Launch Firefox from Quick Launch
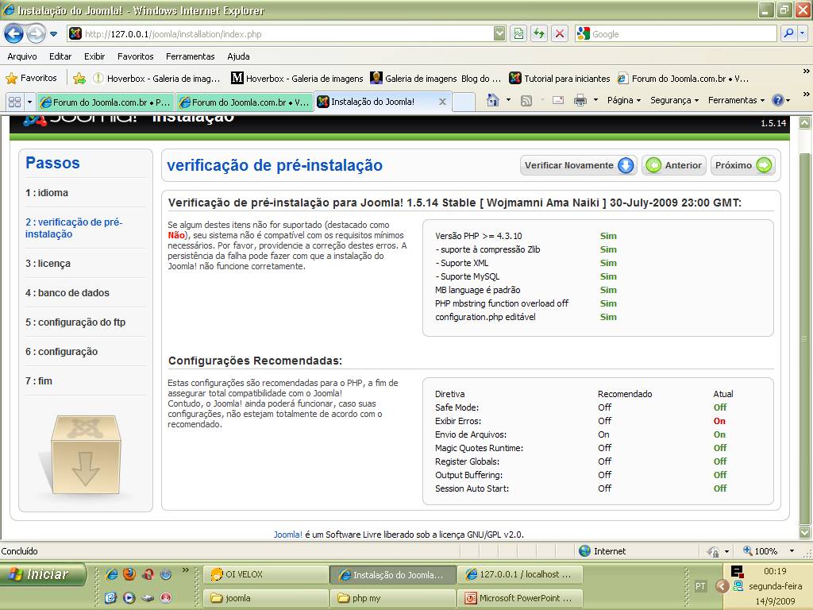The height and width of the screenshot is (610, 813). pyautogui.click(x=129, y=574)
